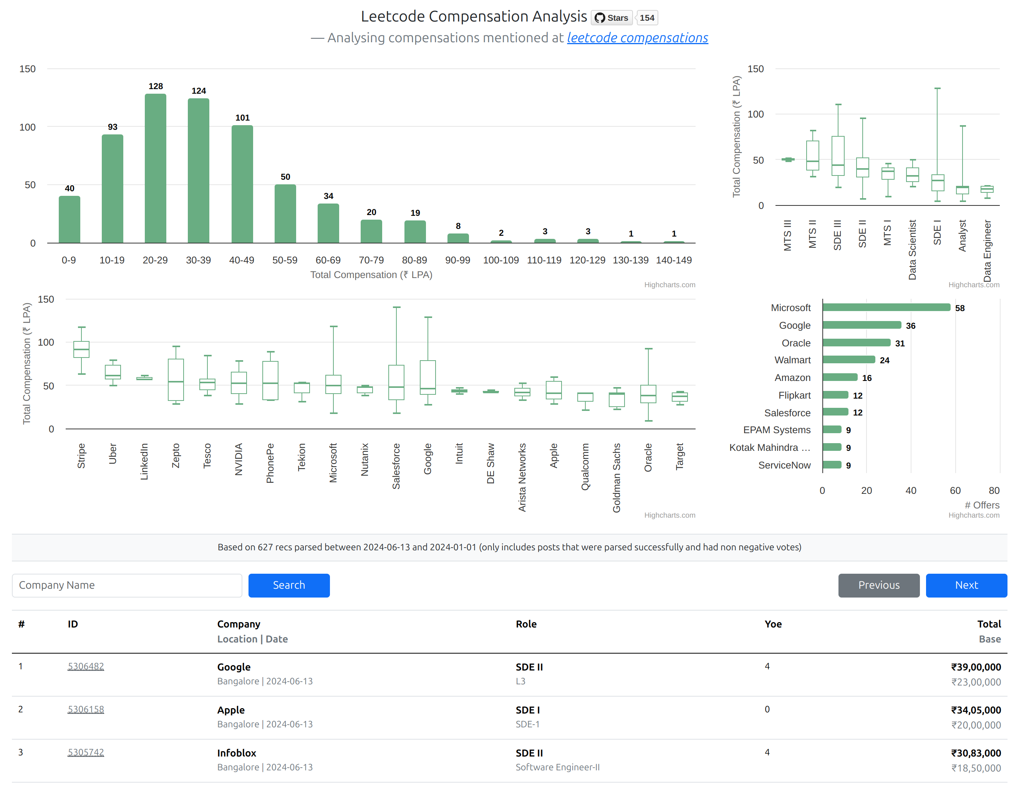Click the Apple company name in row 2
This screenshot has height=788, width=1019.
point(231,710)
